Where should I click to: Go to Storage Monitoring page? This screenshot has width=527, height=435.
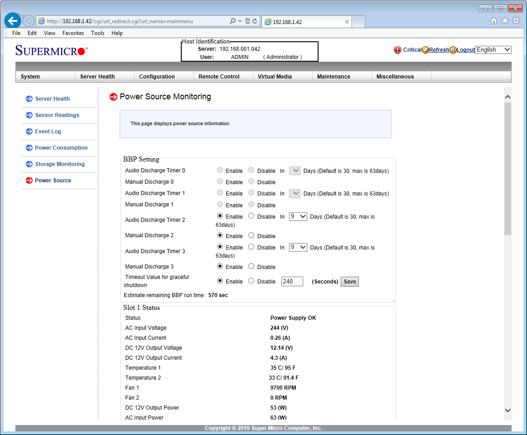click(x=60, y=164)
